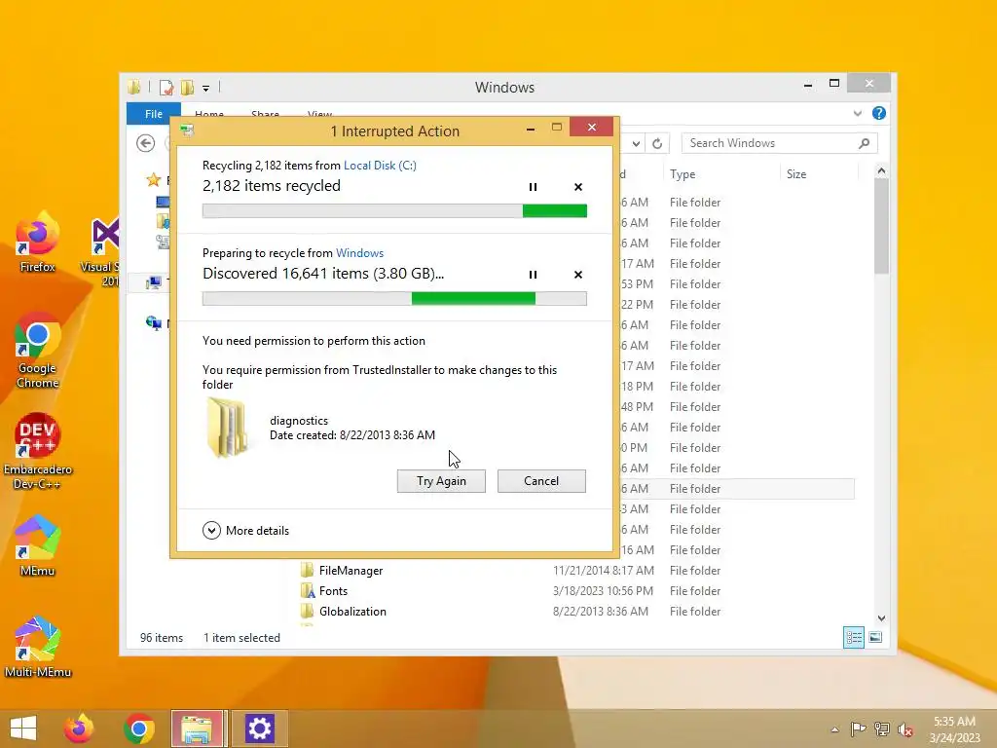
Task: Go back with Explorer back arrow
Action: (x=146, y=143)
